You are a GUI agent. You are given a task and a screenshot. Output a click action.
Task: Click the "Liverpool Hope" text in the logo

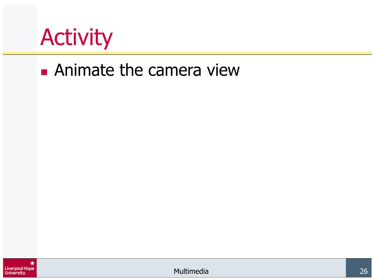click(x=20, y=268)
